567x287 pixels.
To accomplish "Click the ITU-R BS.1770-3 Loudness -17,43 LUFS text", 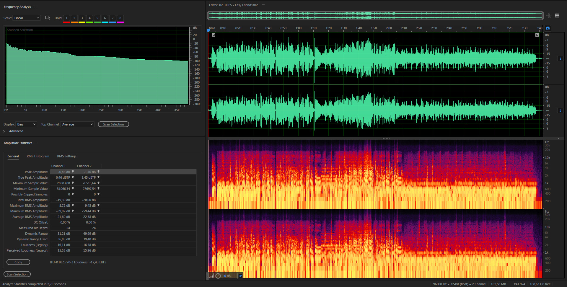I will (x=78, y=262).
